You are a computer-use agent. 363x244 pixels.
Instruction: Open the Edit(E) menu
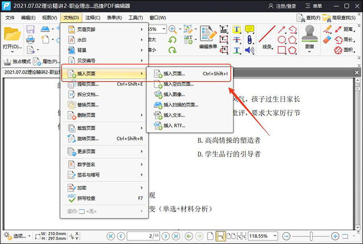point(28,18)
